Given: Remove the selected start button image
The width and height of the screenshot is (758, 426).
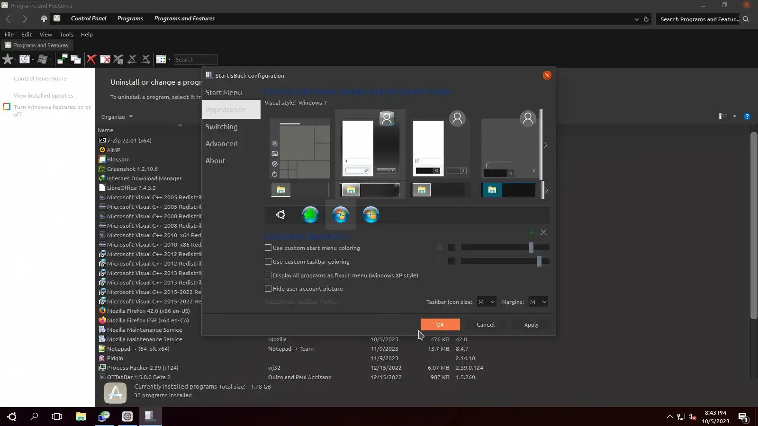Looking at the screenshot, I should tap(543, 232).
